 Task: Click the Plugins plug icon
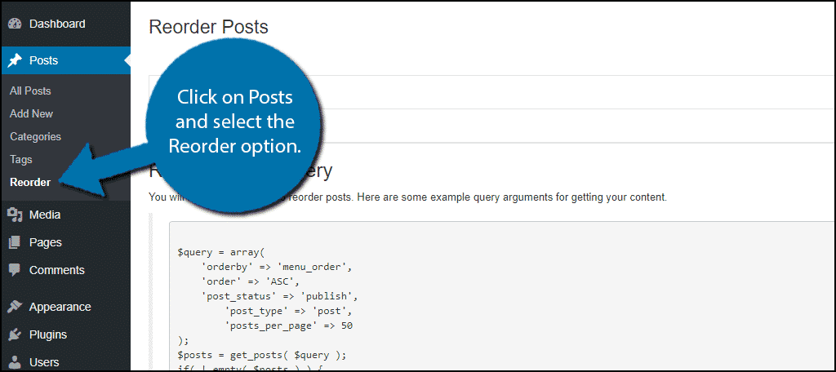coord(15,334)
